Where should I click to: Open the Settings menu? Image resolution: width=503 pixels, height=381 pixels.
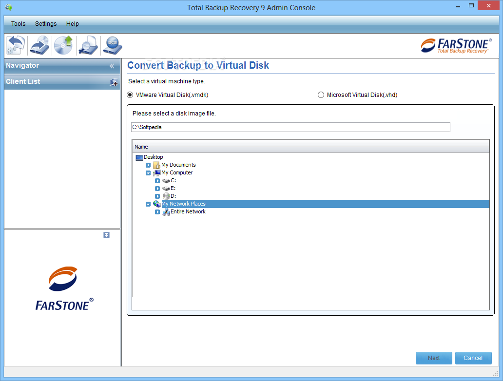pos(46,24)
